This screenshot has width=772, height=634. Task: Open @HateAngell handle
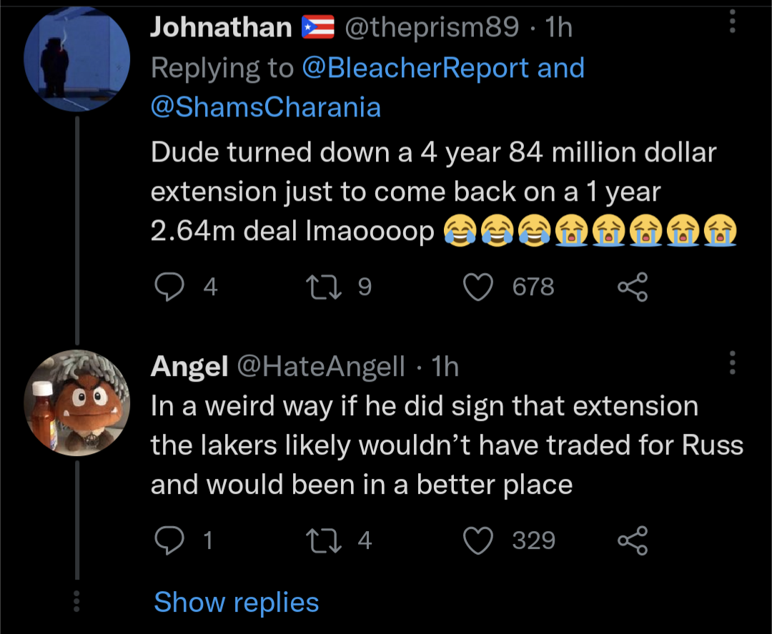tap(320, 367)
